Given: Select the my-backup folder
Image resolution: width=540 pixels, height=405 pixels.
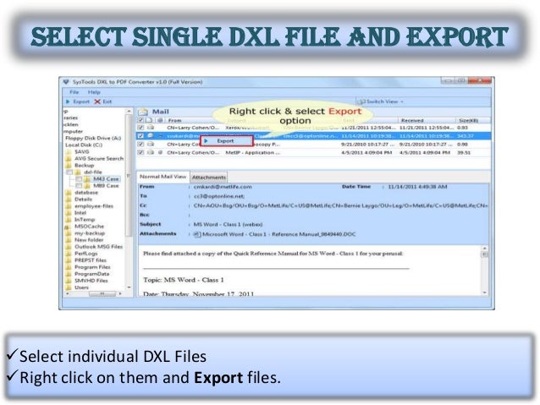Looking at the screenshot, I should [x=90, y=233].
